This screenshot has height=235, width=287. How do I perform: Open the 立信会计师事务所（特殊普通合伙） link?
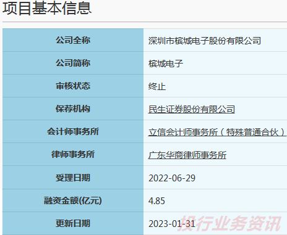(217, 132)
